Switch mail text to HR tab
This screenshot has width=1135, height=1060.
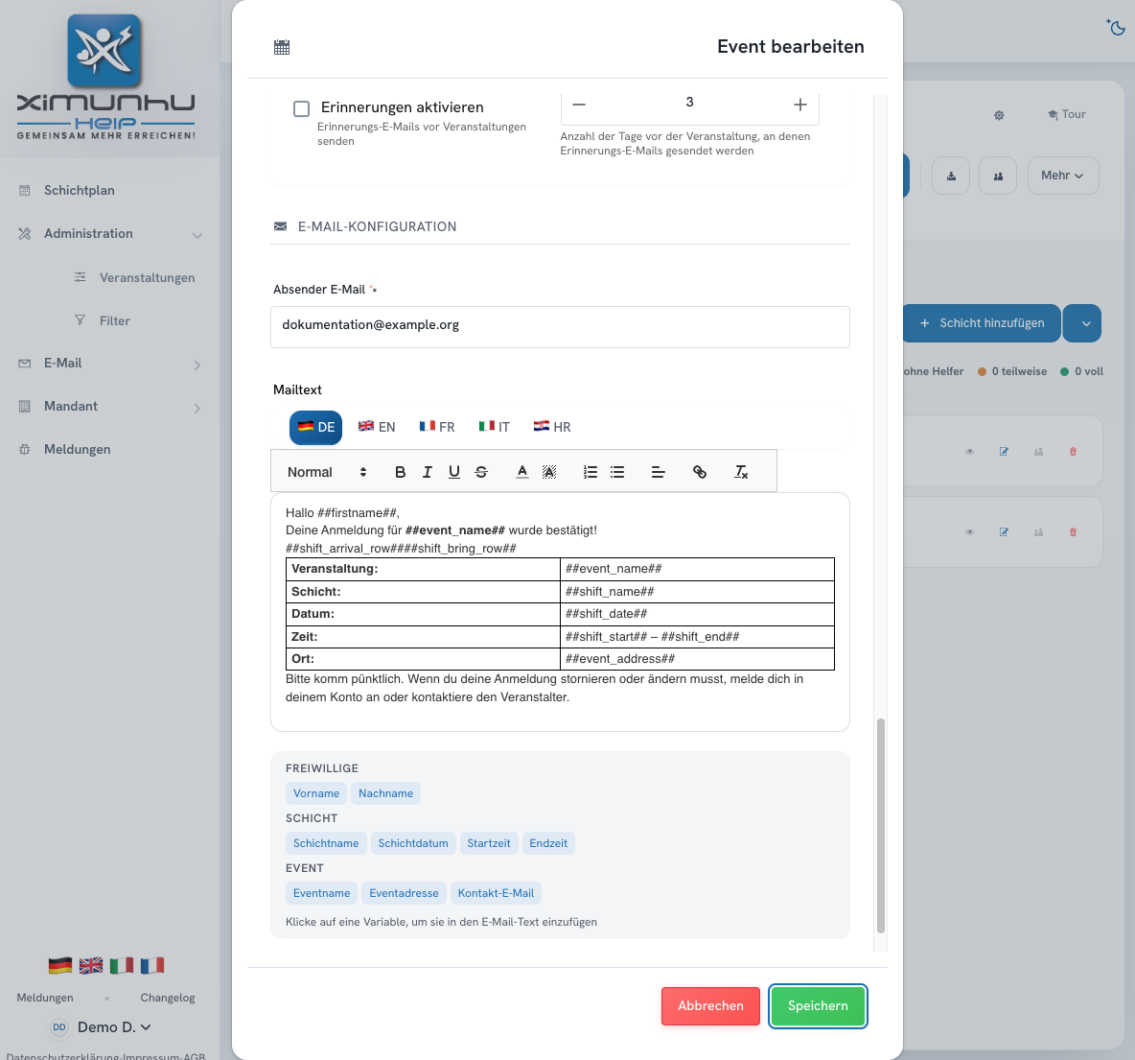(552, 428)
